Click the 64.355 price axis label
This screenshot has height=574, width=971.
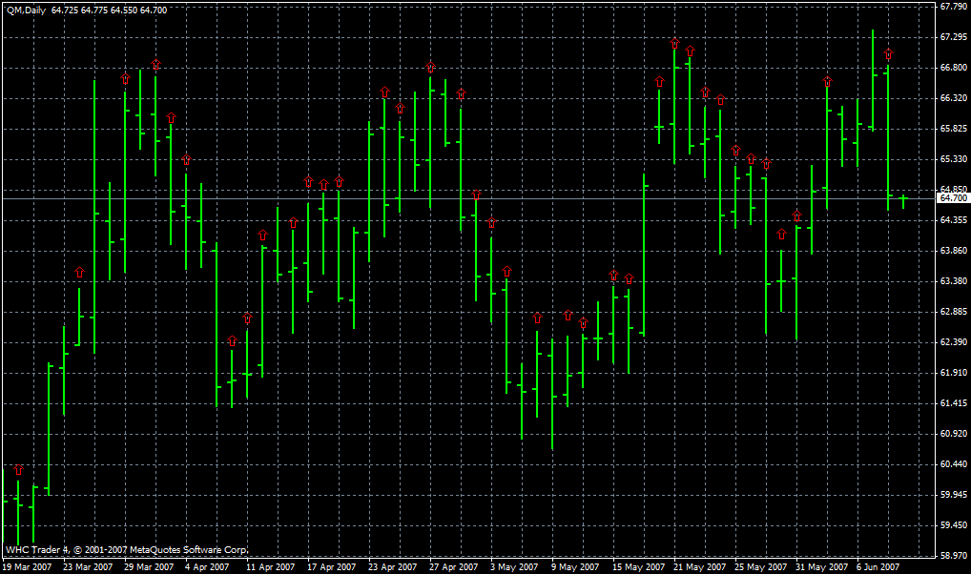pos(954,220)
